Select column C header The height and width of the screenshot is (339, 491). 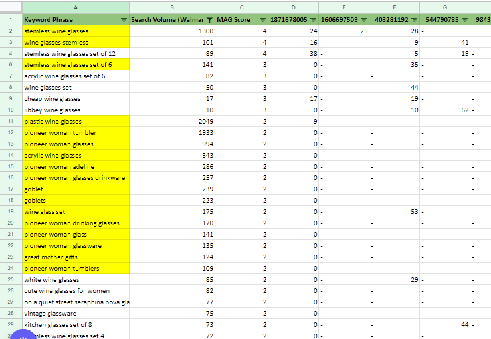point(241,7)
